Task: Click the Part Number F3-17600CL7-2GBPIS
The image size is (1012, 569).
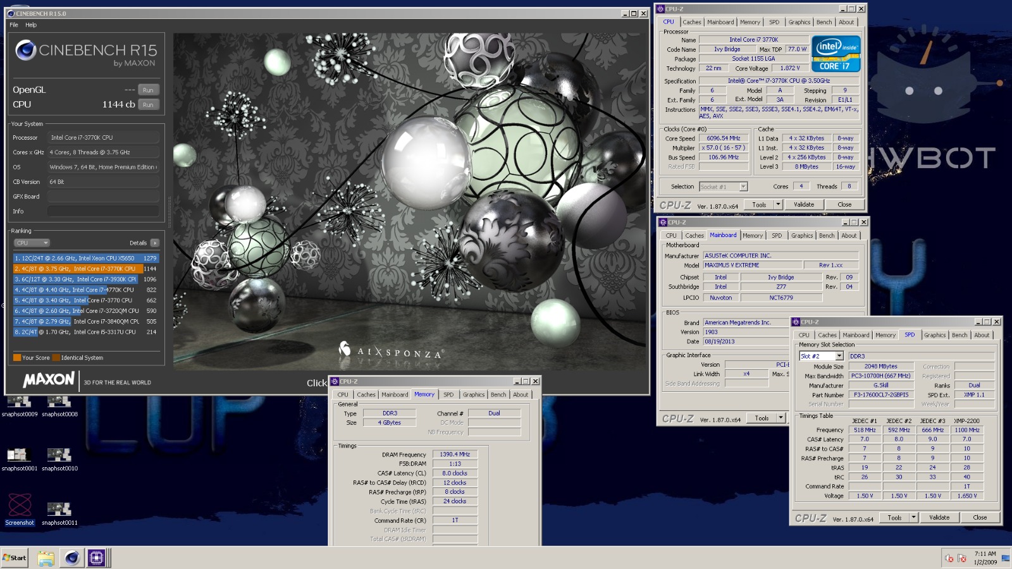Action: pos(881,395)
